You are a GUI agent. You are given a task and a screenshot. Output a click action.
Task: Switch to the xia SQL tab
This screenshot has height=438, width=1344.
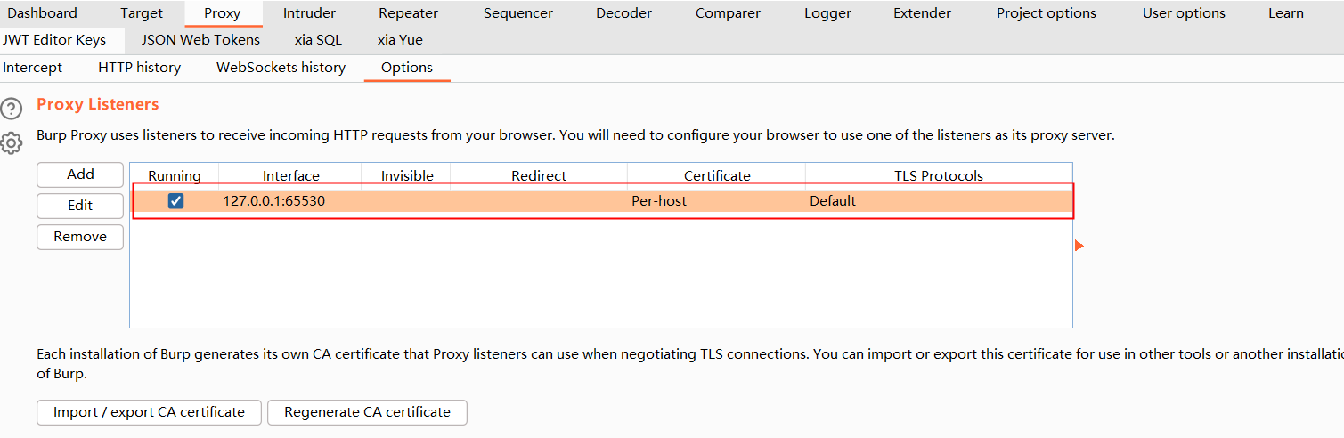(318, 40)
